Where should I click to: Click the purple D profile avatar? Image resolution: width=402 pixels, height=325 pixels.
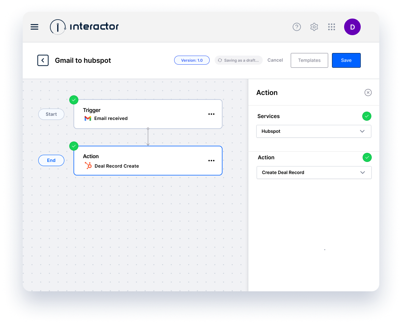tap(352, 27)
